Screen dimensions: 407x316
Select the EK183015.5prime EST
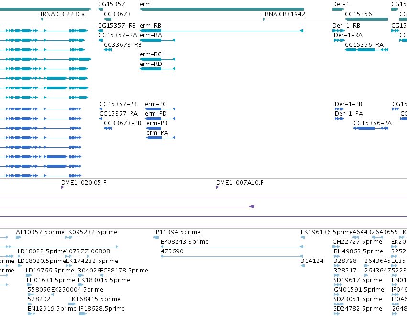click(81, 285)
